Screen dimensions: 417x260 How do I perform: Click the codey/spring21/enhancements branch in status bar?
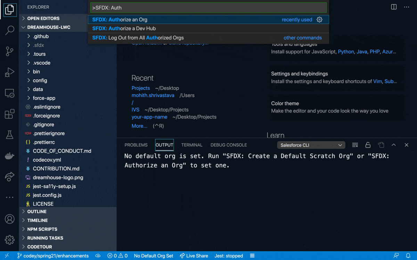tap(53, 256)
